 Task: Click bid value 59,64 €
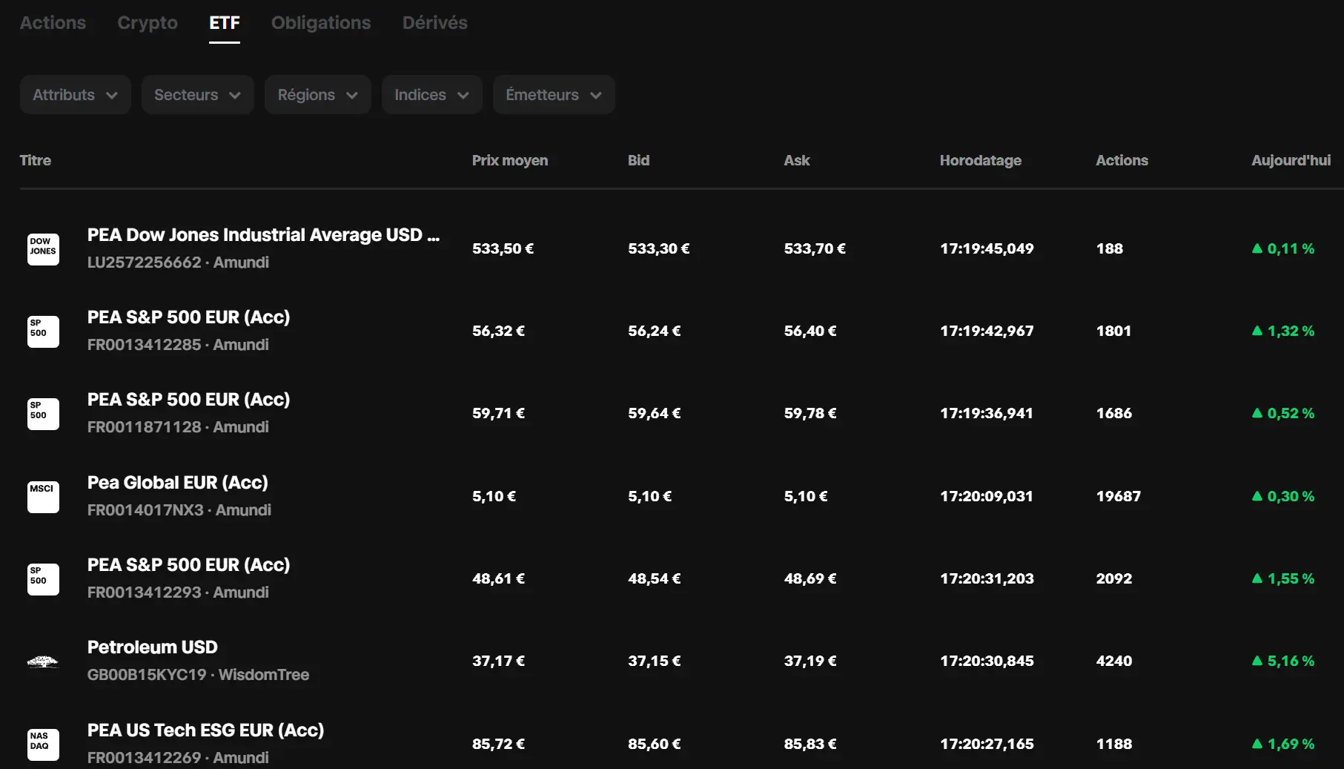655,413
